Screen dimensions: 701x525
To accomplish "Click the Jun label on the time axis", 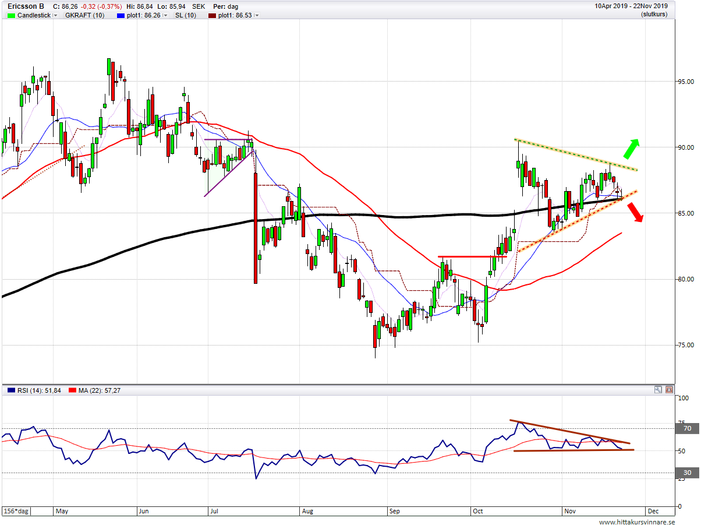I will (143, 511).
